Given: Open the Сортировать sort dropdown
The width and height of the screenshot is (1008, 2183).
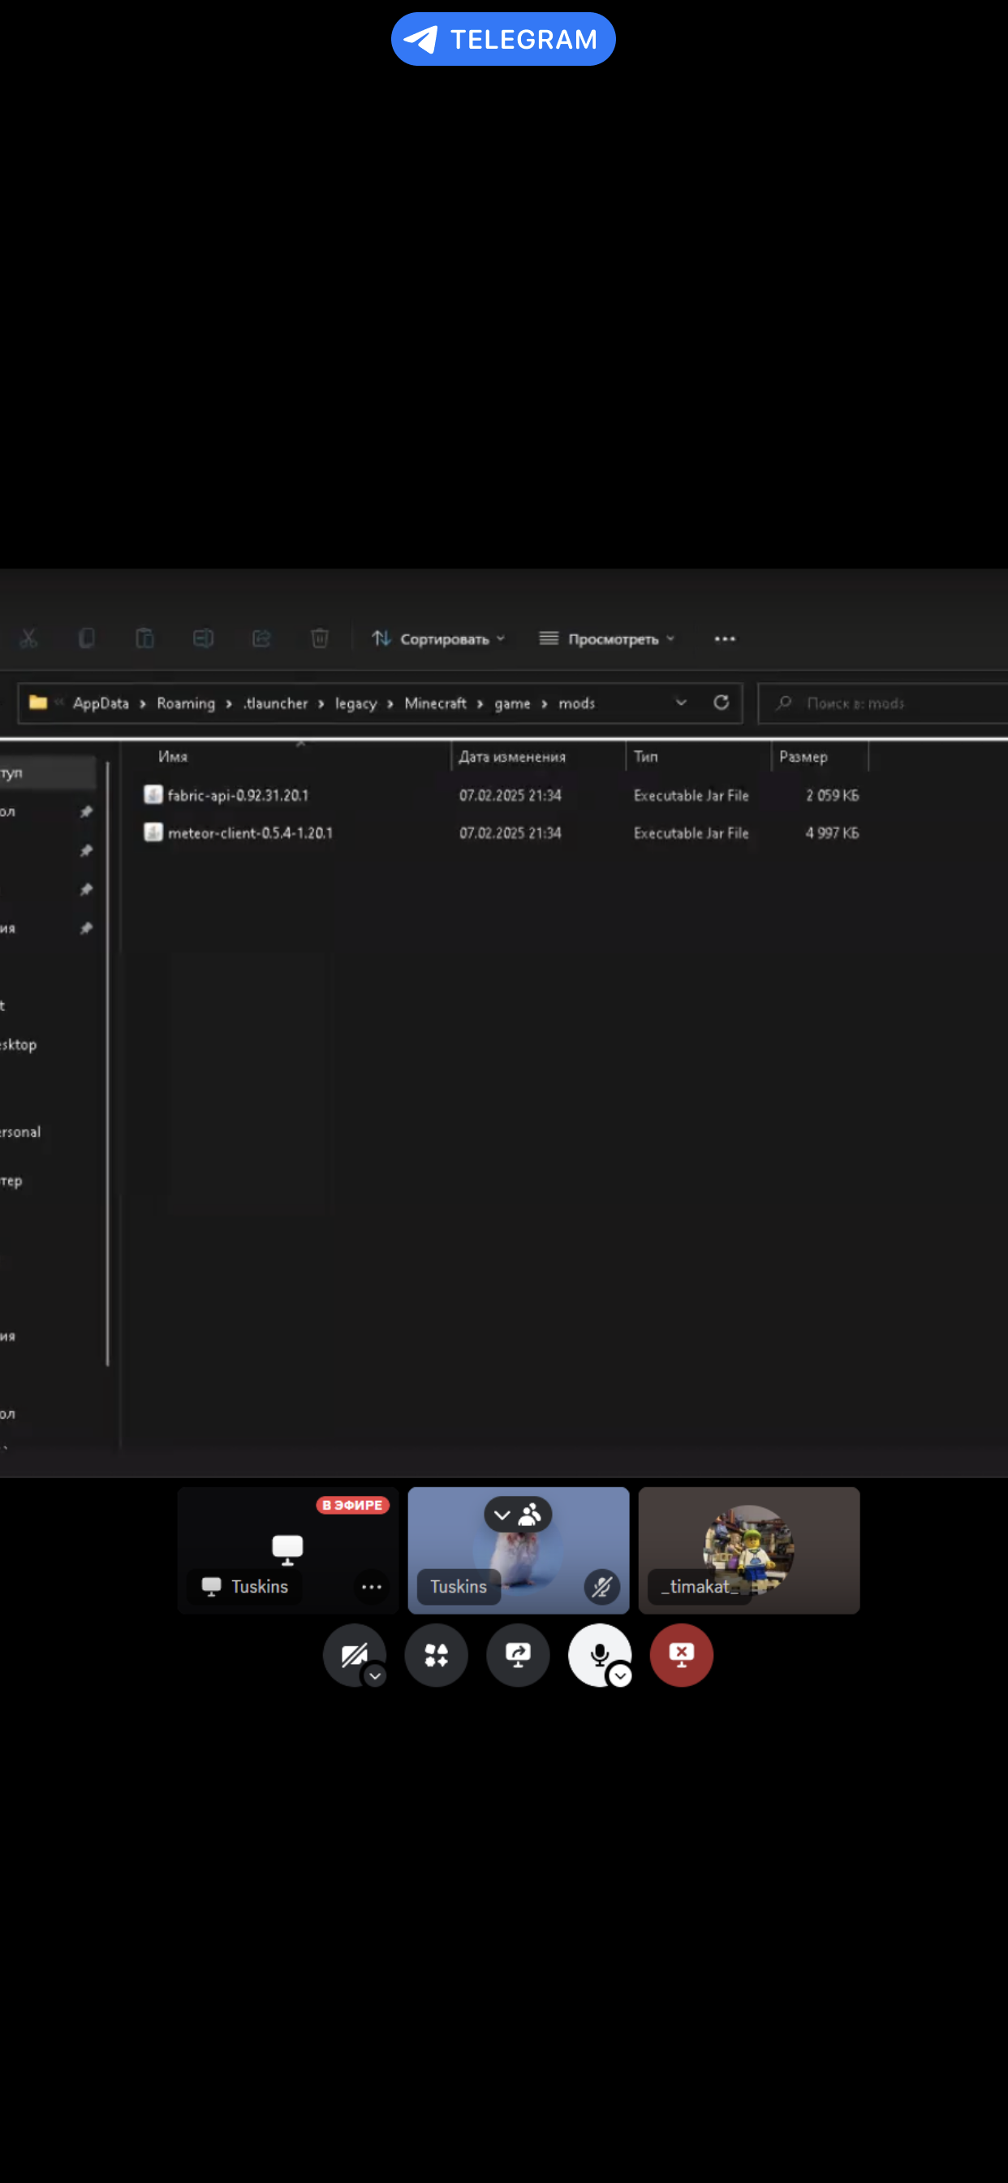Looking at the screenshot, I should point(439,639).
